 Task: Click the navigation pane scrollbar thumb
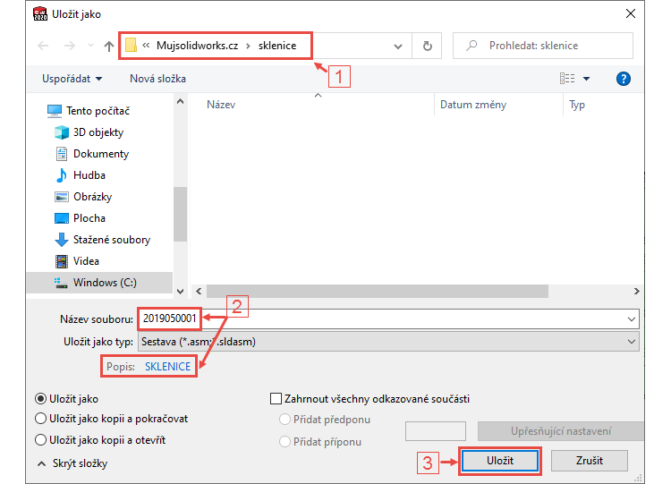tap(180, 215)
